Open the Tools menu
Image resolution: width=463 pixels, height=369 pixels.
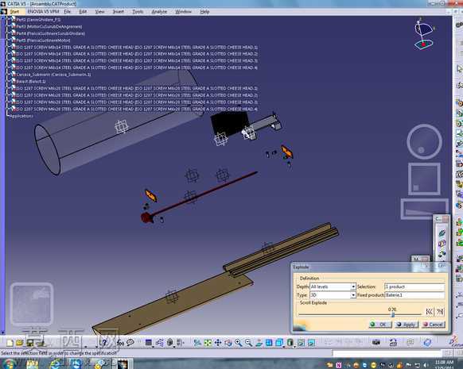(138, 11)
